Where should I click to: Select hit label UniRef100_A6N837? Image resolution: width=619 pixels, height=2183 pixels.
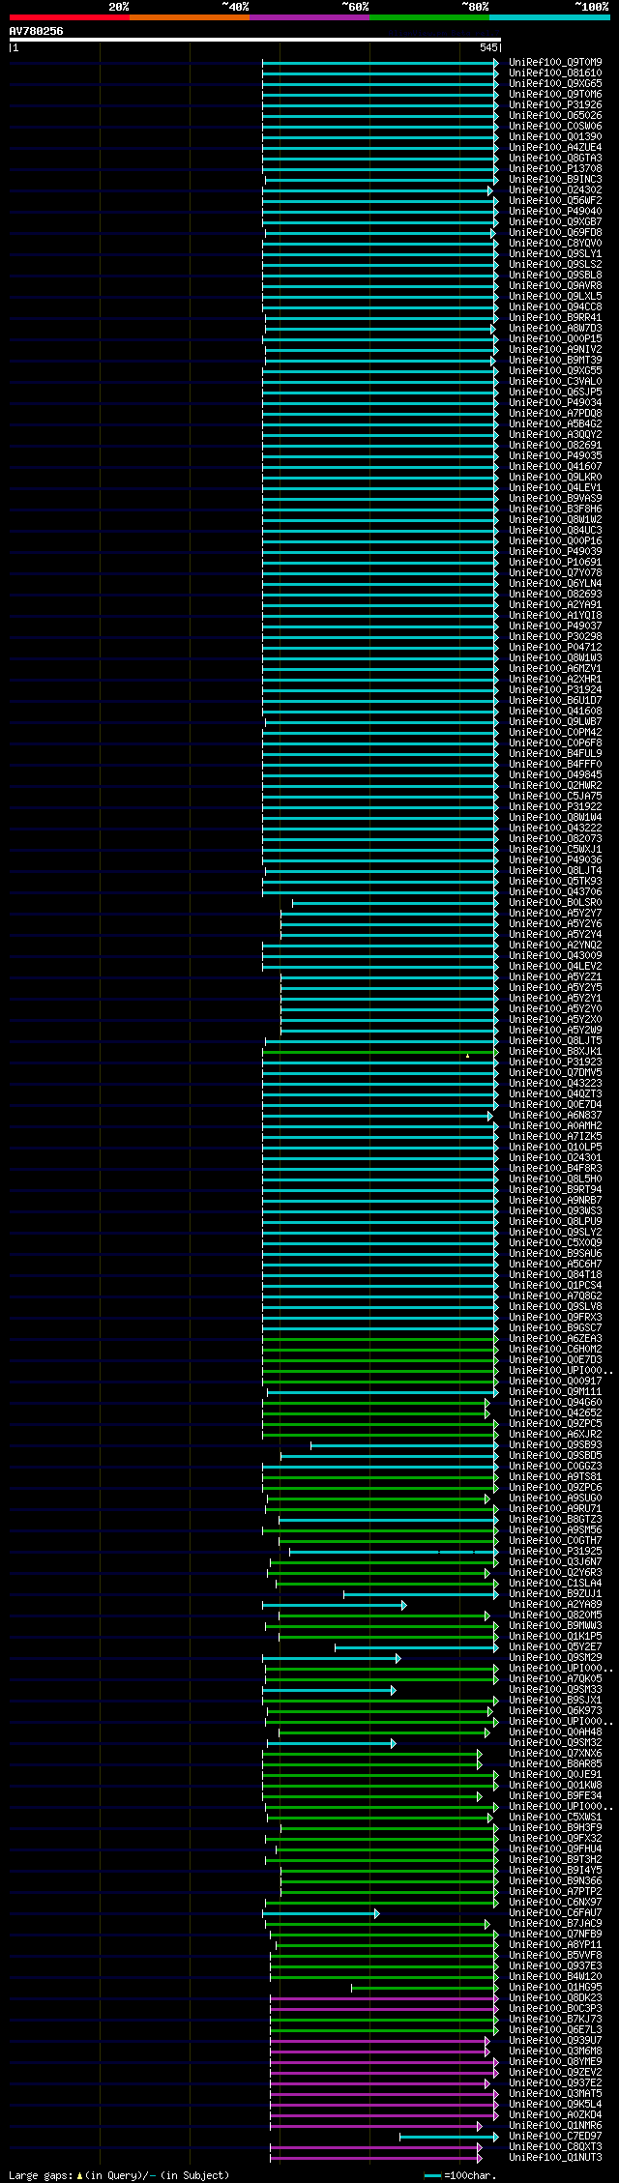555,1116
